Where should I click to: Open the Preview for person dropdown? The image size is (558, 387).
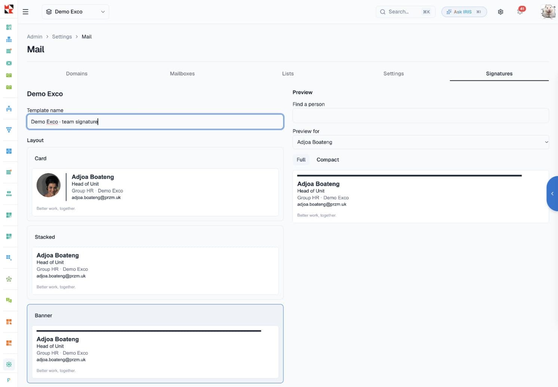click(x=421, y=142)
